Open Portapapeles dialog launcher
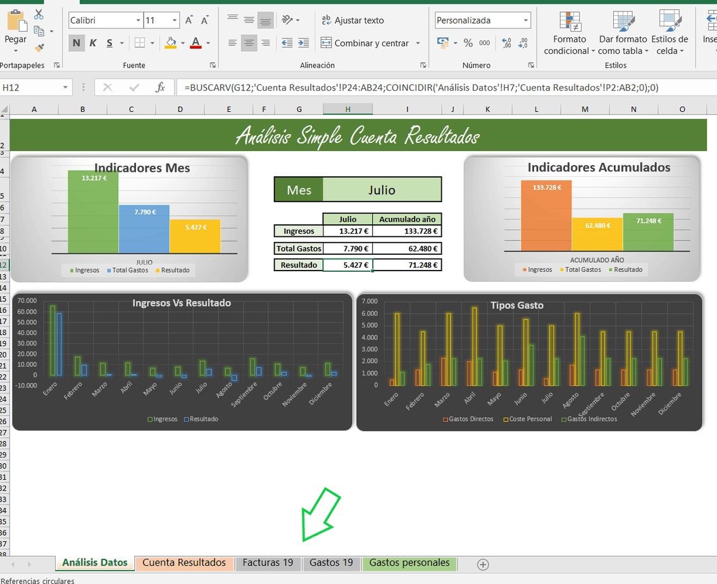 (x=57, y=65)
